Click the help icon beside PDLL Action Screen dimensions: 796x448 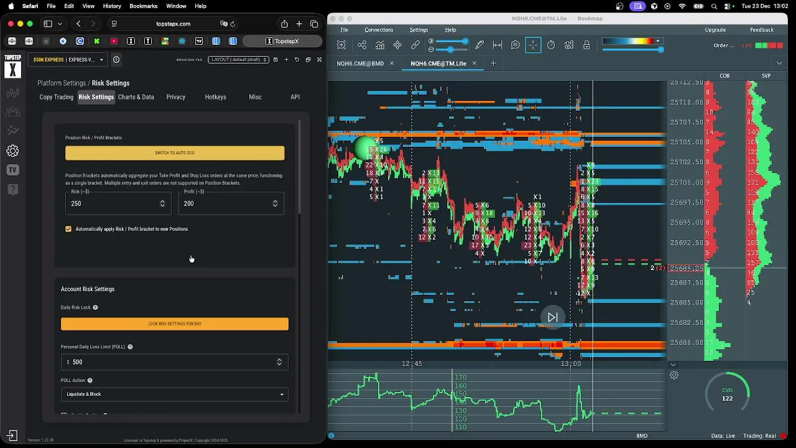coord(90,380)
